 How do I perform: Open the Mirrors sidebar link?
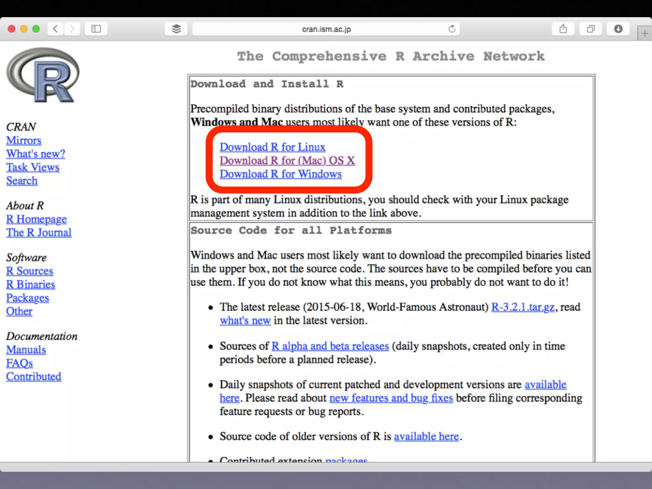click(x=24, y=140)
